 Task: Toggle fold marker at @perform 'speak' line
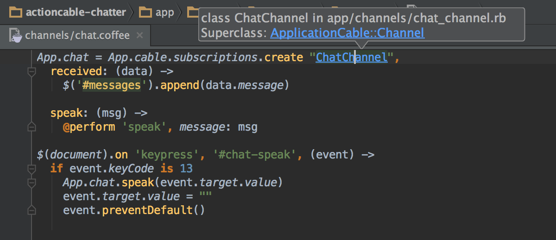pyautogui.click(x=32, y=126)
